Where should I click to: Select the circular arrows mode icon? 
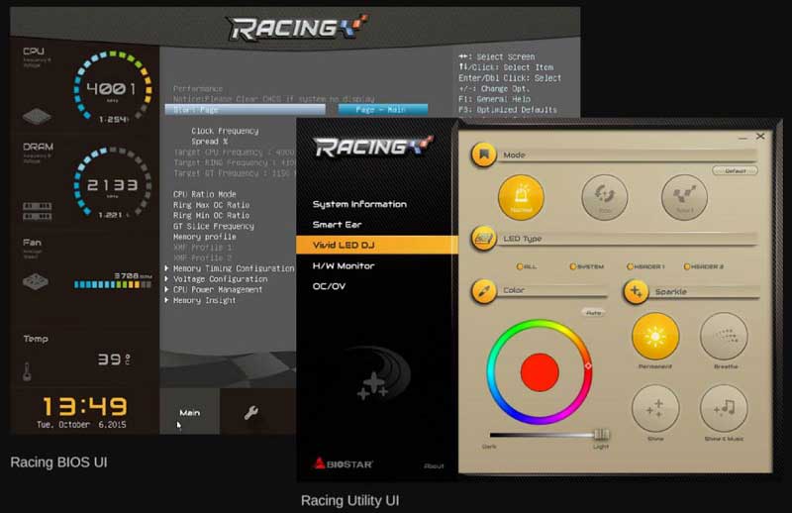click(x=604, y=197)
